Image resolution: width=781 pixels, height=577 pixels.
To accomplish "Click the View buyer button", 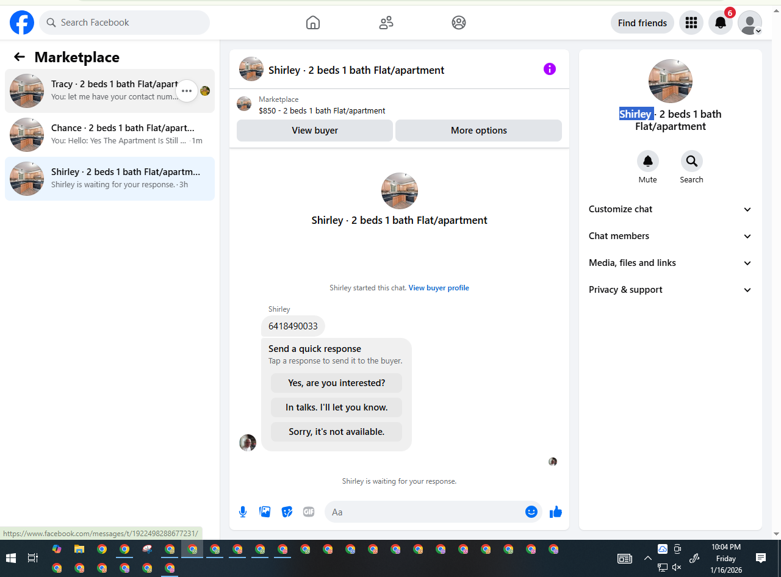I will tap(315, 131).
